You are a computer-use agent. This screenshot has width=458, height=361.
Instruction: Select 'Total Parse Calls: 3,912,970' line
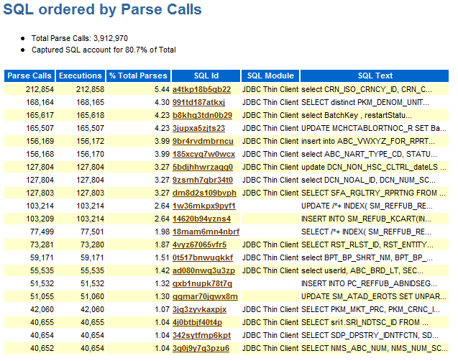79,38
